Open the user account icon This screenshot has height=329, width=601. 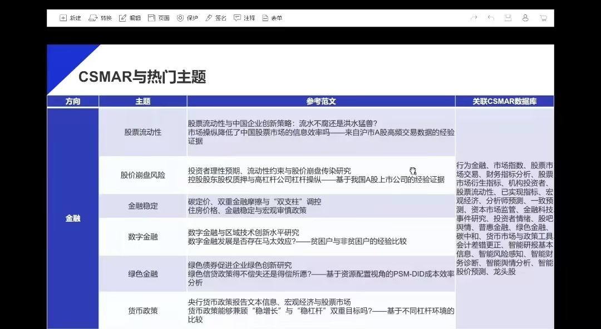[x=525, y=18]
